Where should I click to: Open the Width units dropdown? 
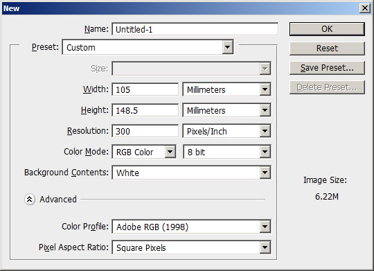pos(226,89)
